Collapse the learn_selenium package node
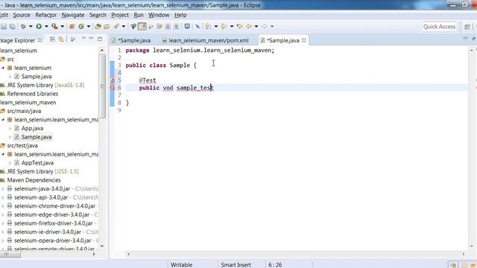477x268 pixels. click(x=3, y=68)
